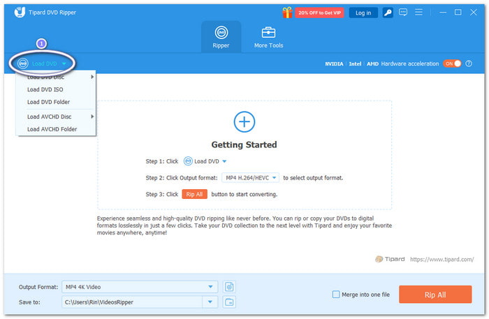Select Load DVD ISO menu entry
The width and height of the screenshot is (489, 319).
click(56, 89)
